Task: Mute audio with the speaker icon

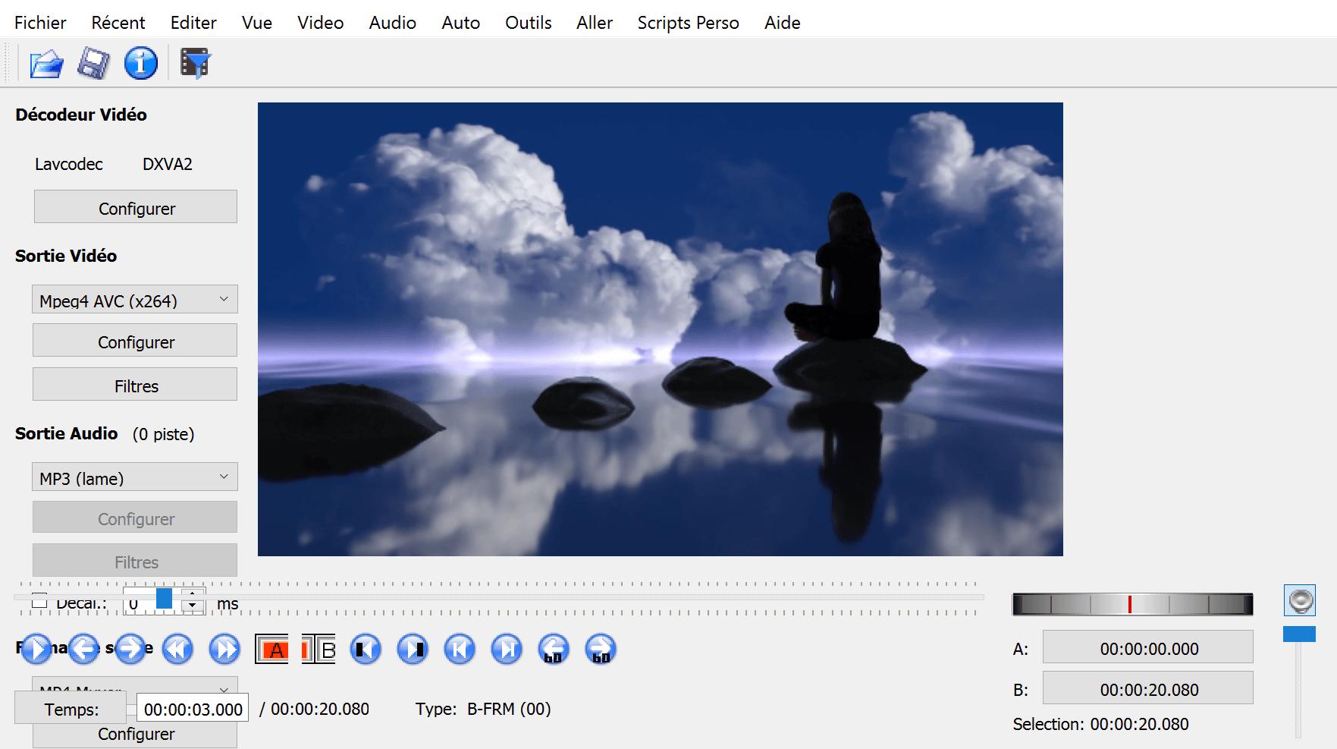Action: pyautogui.click(x=1299, y=600)
